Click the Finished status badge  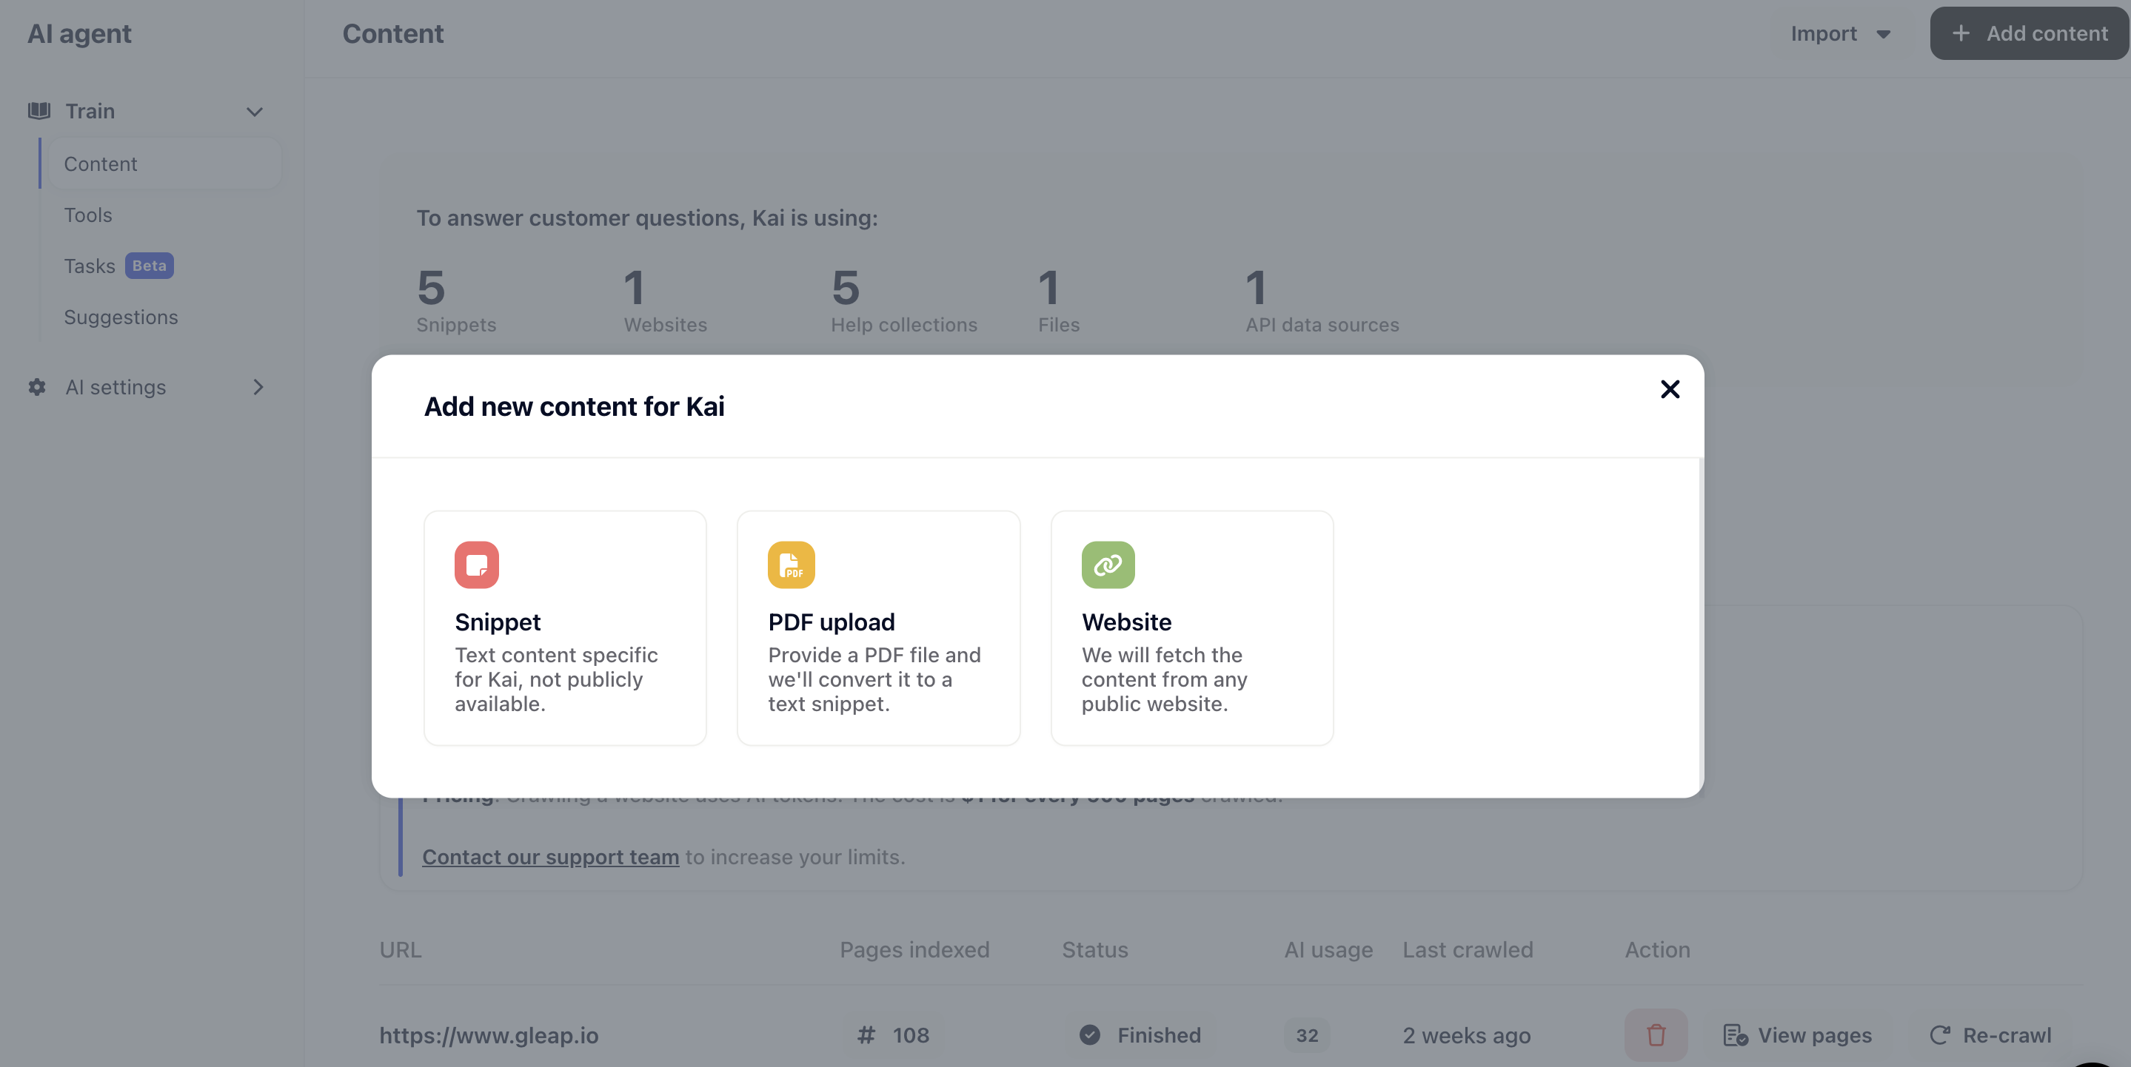click(1140, 1034)
